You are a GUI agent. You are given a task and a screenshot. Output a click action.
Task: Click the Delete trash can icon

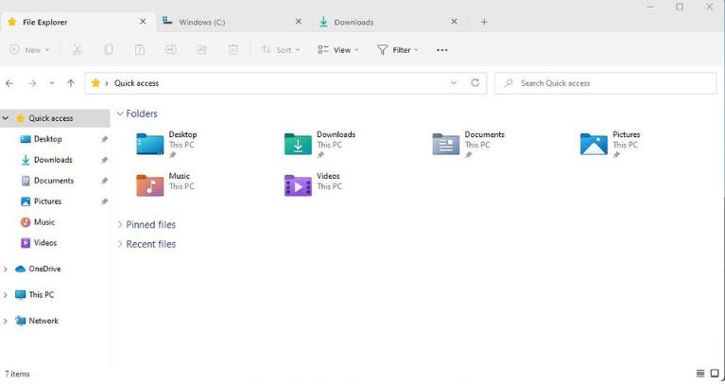233,49
